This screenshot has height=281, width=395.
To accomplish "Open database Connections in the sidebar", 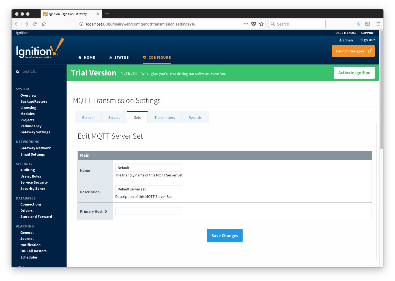I will click(x=31, y=204).
